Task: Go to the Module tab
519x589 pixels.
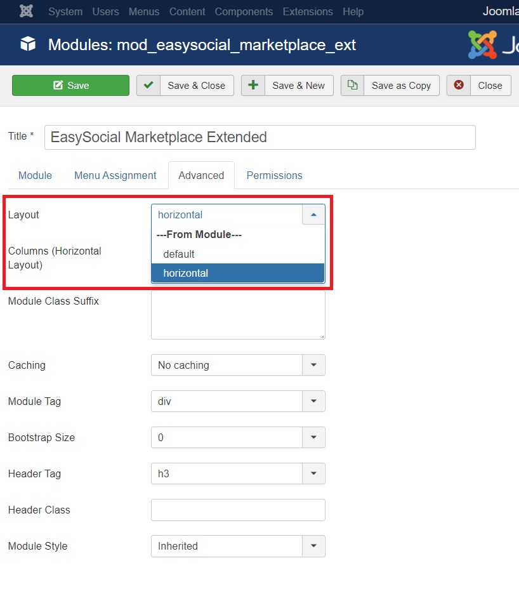Action: [x=35, y=175]
